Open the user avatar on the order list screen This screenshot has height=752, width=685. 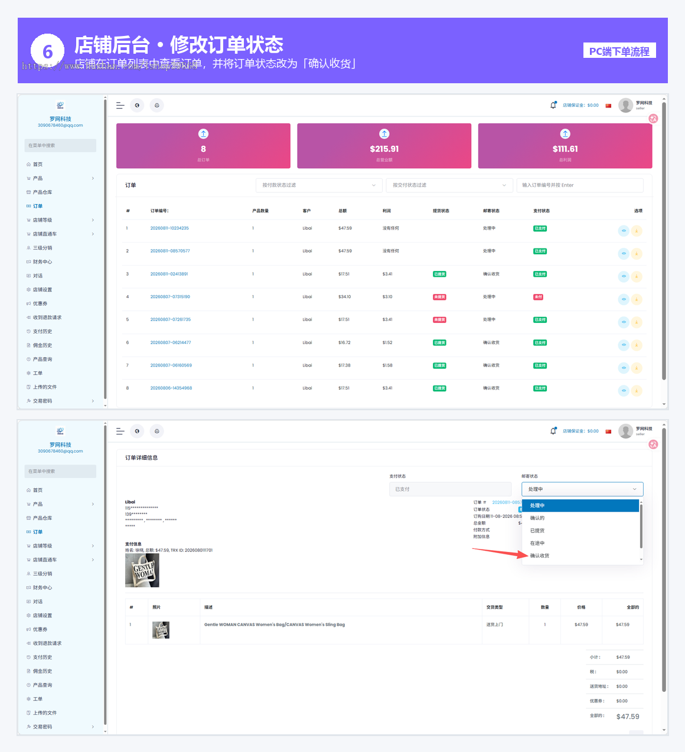pyautogui.click(x=625, y=105)
